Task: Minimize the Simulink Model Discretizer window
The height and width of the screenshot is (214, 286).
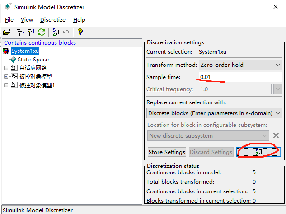Action: tap(234, 7)
